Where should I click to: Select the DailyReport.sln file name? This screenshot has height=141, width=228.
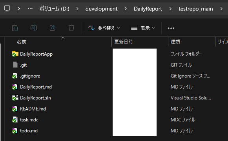coord(35,98)
